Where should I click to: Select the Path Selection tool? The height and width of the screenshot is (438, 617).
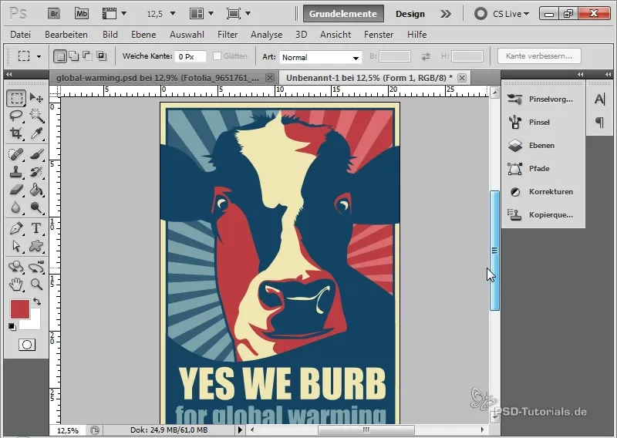[x=16, y=246]
